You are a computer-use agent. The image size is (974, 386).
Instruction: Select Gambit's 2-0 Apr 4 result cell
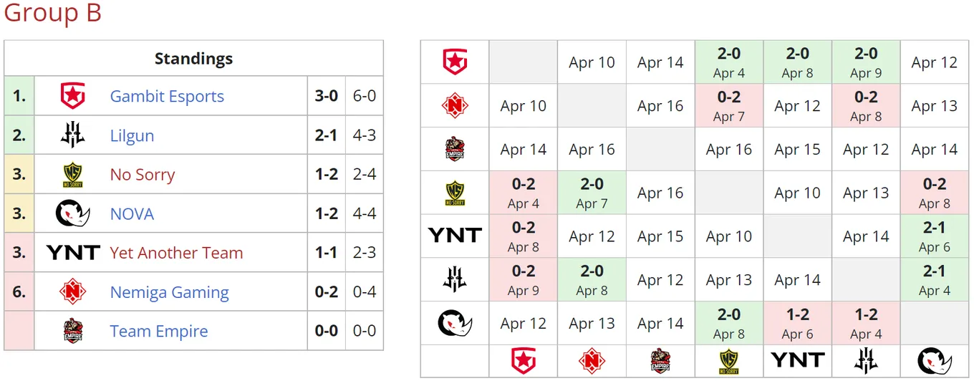729,62
